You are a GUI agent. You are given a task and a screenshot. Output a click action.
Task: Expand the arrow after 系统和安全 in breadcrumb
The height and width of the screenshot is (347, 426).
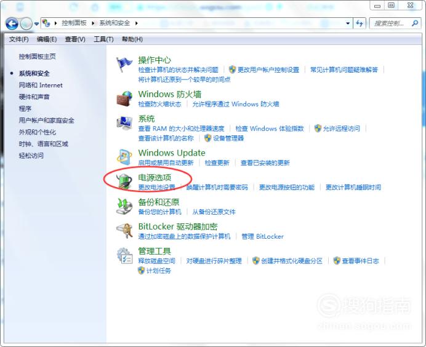(137, 23)
